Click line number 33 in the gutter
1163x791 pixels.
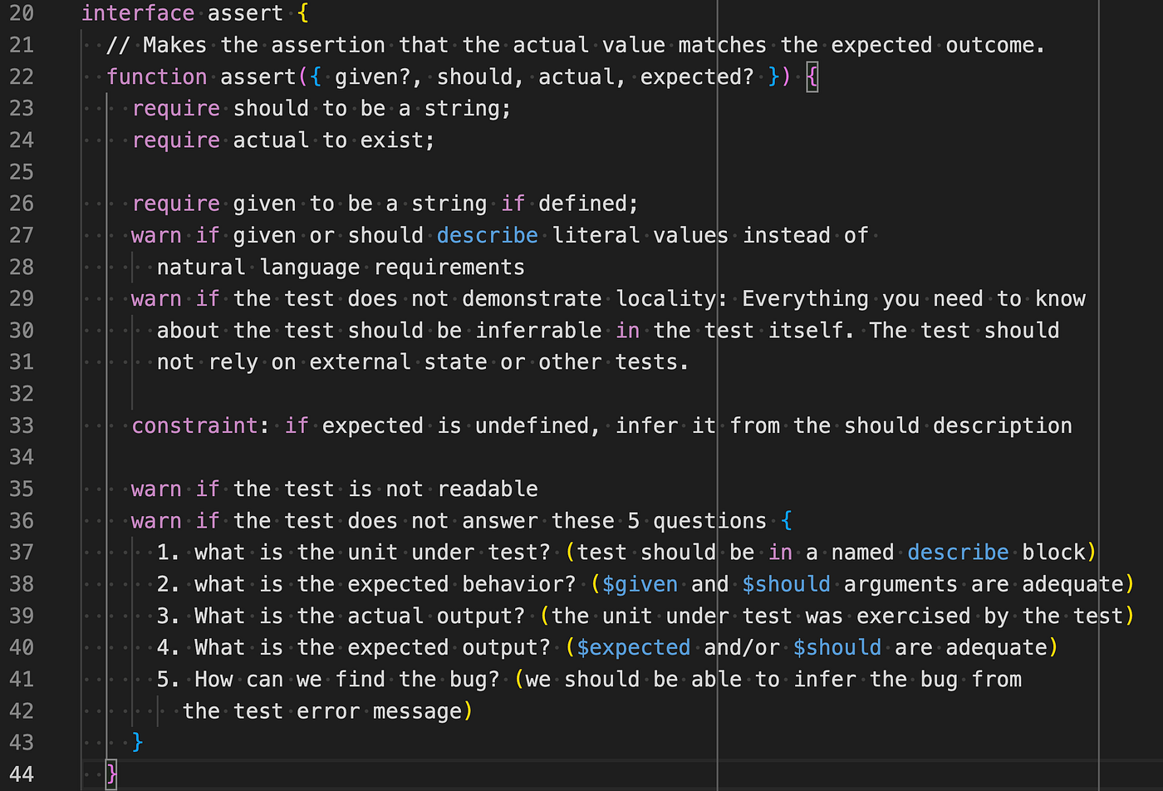[x=22, y=426]
